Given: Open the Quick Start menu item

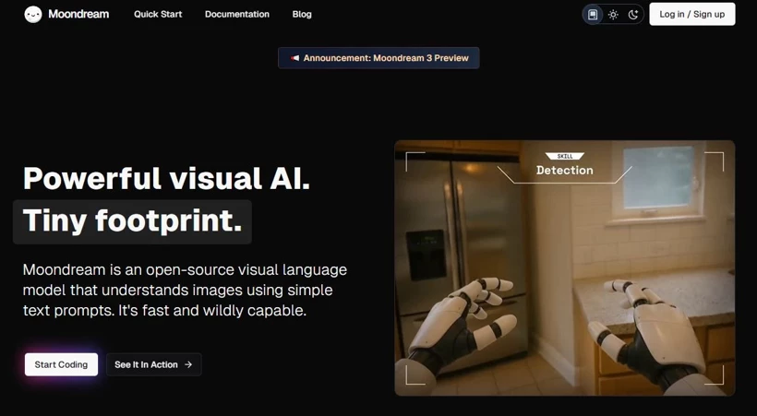Looking at the screenshot, I should click(x=158, y=15).
